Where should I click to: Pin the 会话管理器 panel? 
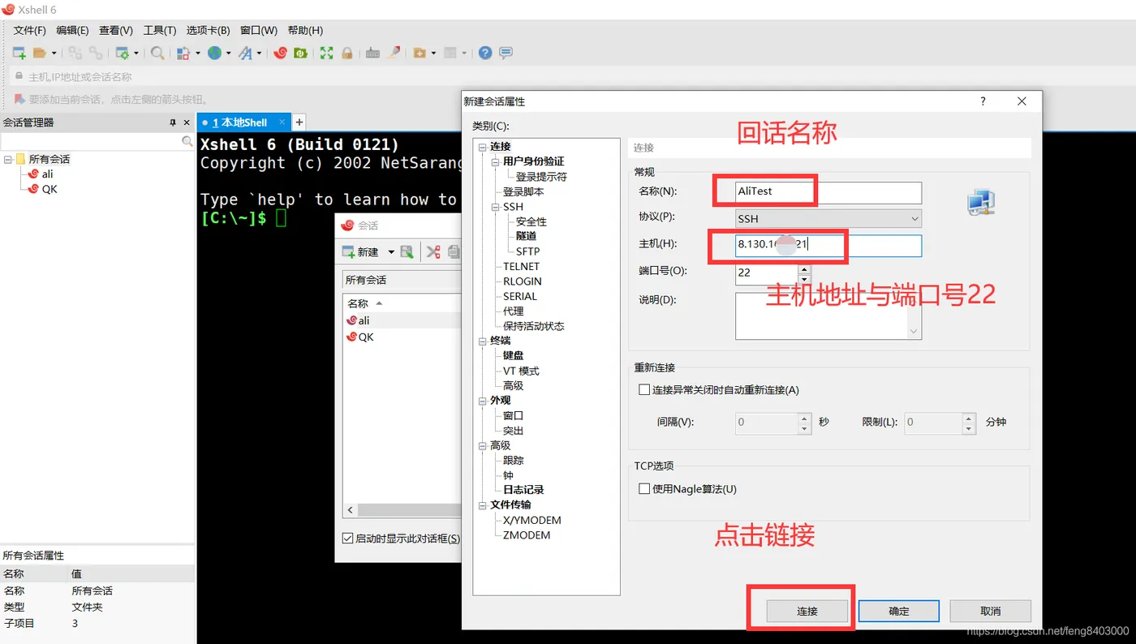172,122
